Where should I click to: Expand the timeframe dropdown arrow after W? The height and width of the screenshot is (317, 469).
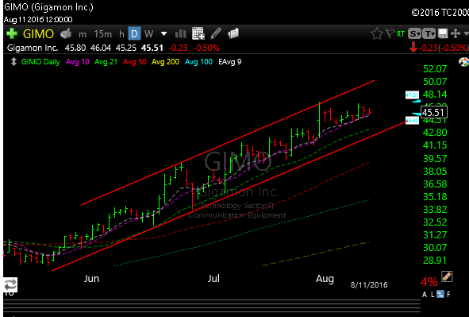point(163,34)
